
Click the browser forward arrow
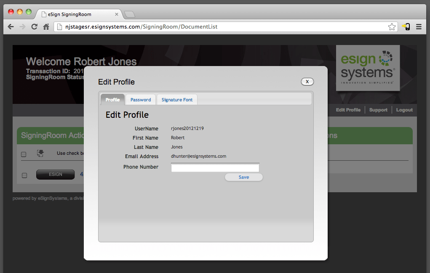(x=23, y=27)
